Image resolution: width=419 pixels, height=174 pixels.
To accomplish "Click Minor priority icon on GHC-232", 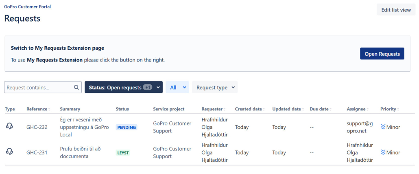I will tap(383, 127).
